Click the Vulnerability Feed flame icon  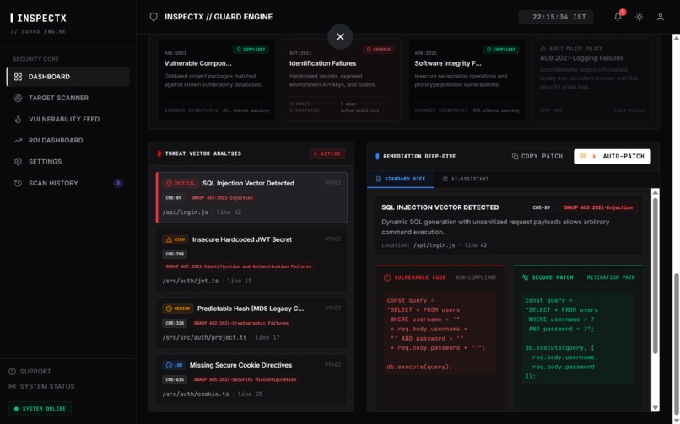coord(18,119)
